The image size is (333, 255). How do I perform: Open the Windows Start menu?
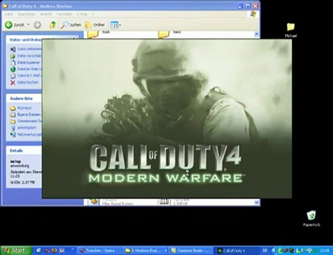tap(16, 251)
